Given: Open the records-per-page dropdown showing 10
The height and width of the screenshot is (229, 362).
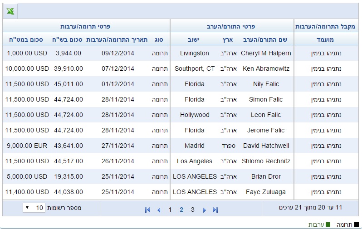Looking at the screenshot, I should tap(34, 208).
